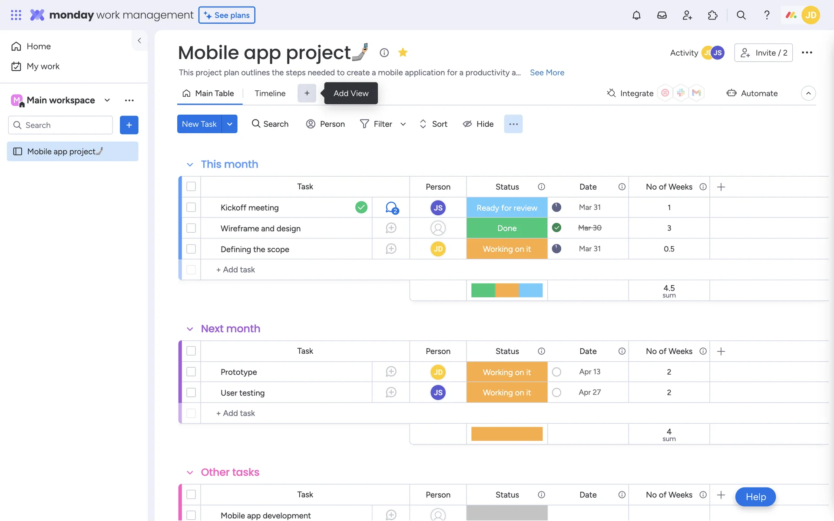Open the See More description link
Image resolution: width=834 pixels, height=521 pixels.
point(547,73)
